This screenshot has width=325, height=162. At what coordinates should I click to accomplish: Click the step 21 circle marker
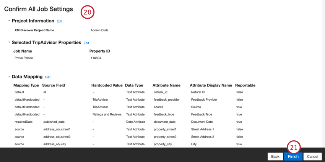point(294,148)
